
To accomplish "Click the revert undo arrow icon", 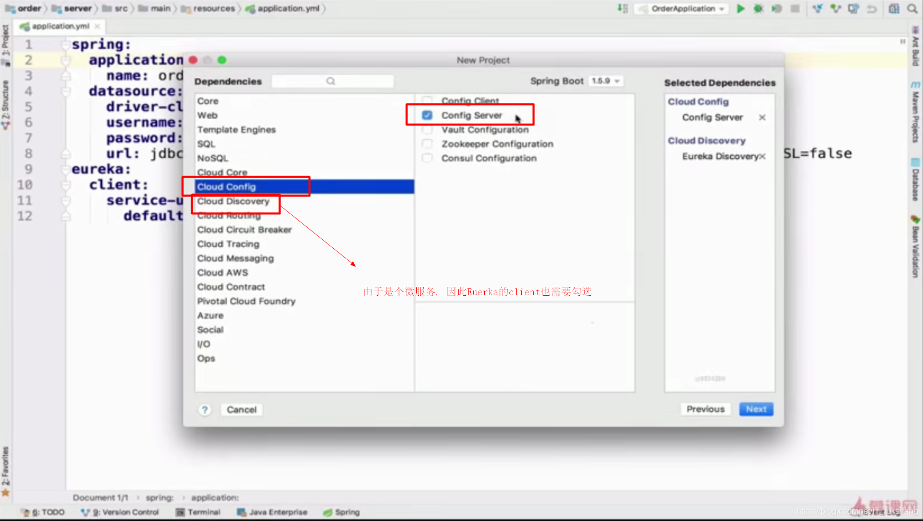I will tap(872, 8).
